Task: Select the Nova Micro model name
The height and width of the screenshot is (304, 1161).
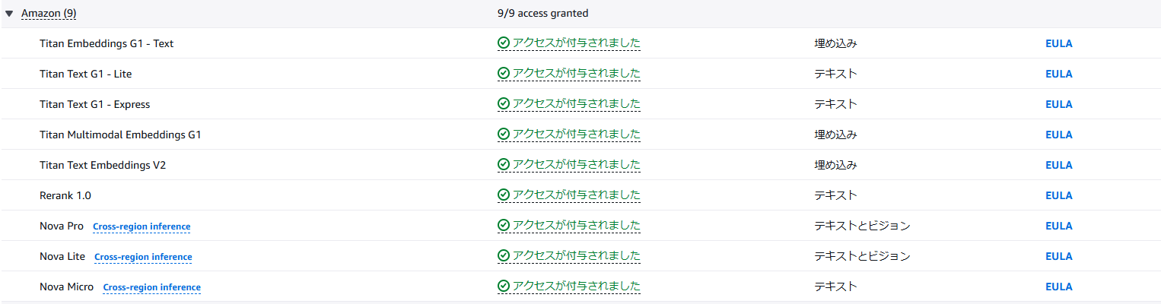Action: pyautogui.click(x=67, y=287)
